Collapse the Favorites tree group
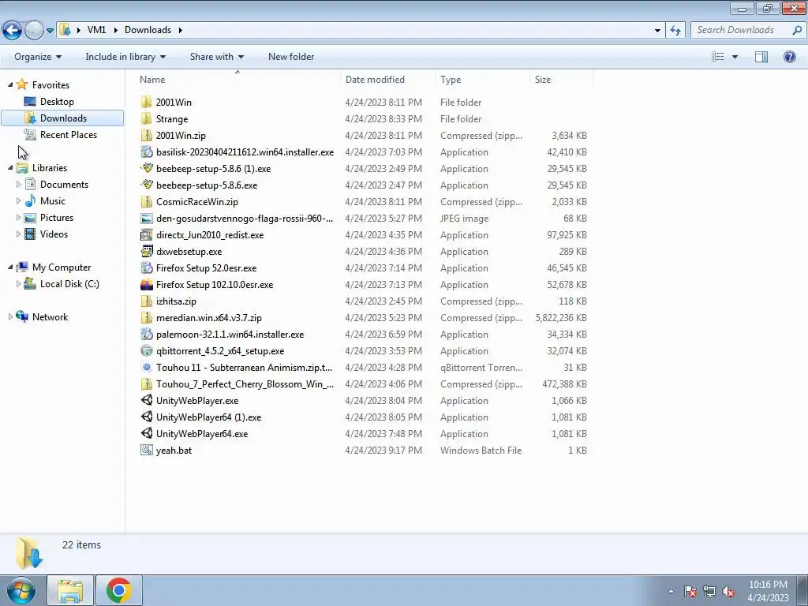The width and height of the screenshot is (808, 606). click(x=10, y=84)
